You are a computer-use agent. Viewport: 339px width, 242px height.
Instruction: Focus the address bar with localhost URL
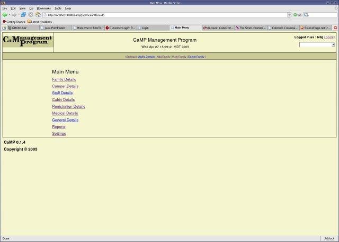tap(165, 15)
